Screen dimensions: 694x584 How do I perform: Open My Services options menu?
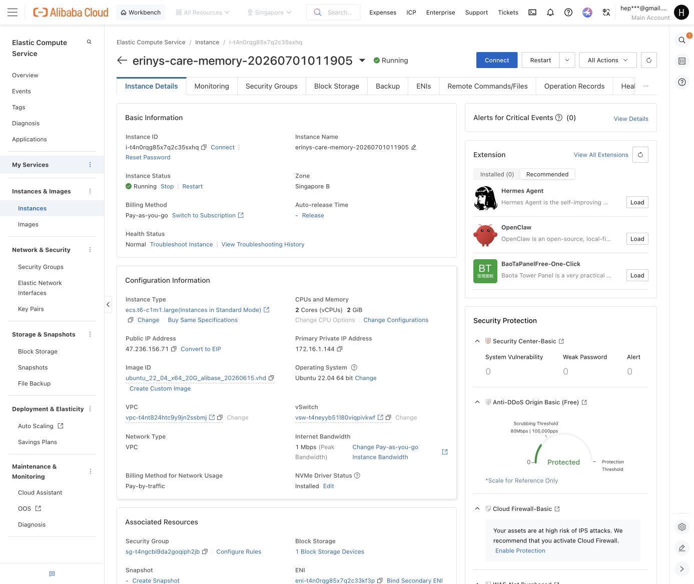coord(90,165)
